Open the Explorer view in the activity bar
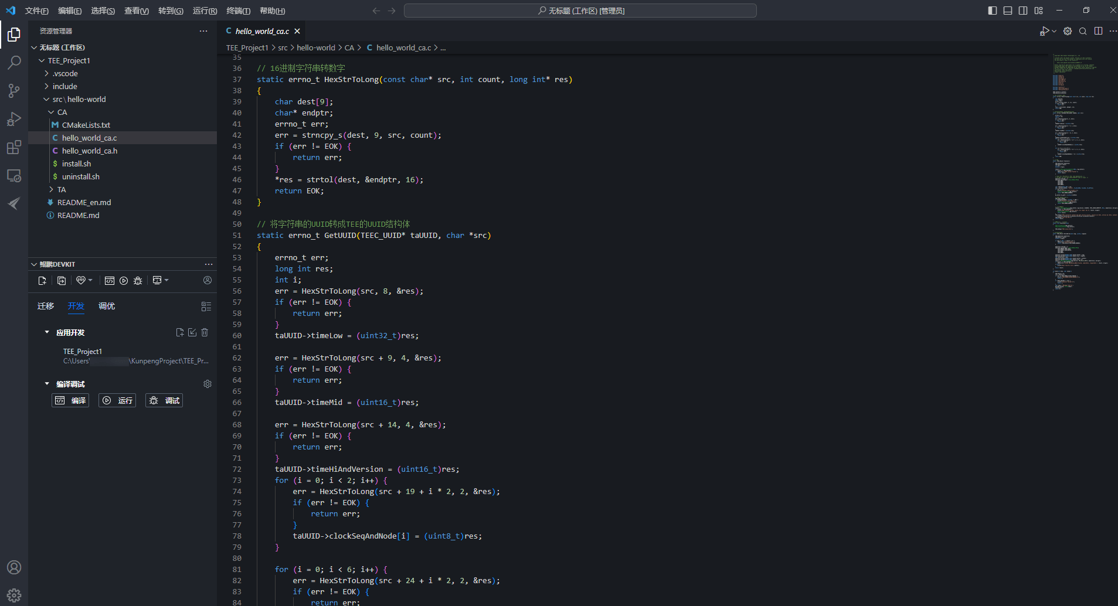The image size is (1118, 606). coord(14,35)
